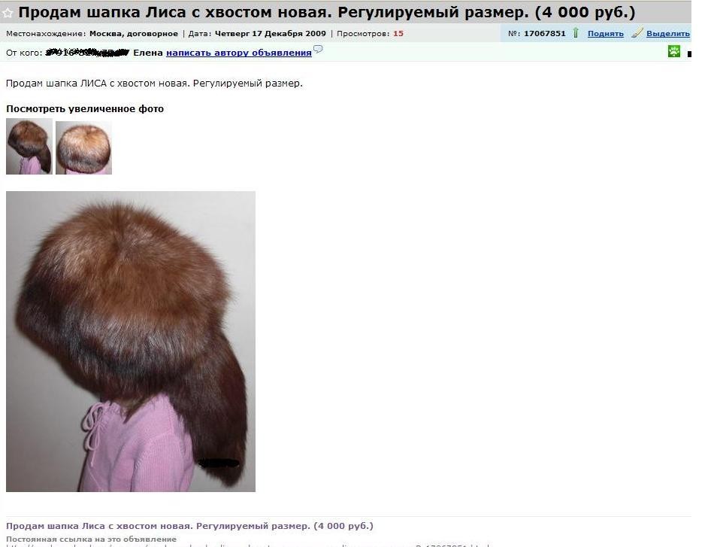Click the large fox hat photo
Image resolution: width=711 pixels, height=547 pixels.
(x=131, y=342)
